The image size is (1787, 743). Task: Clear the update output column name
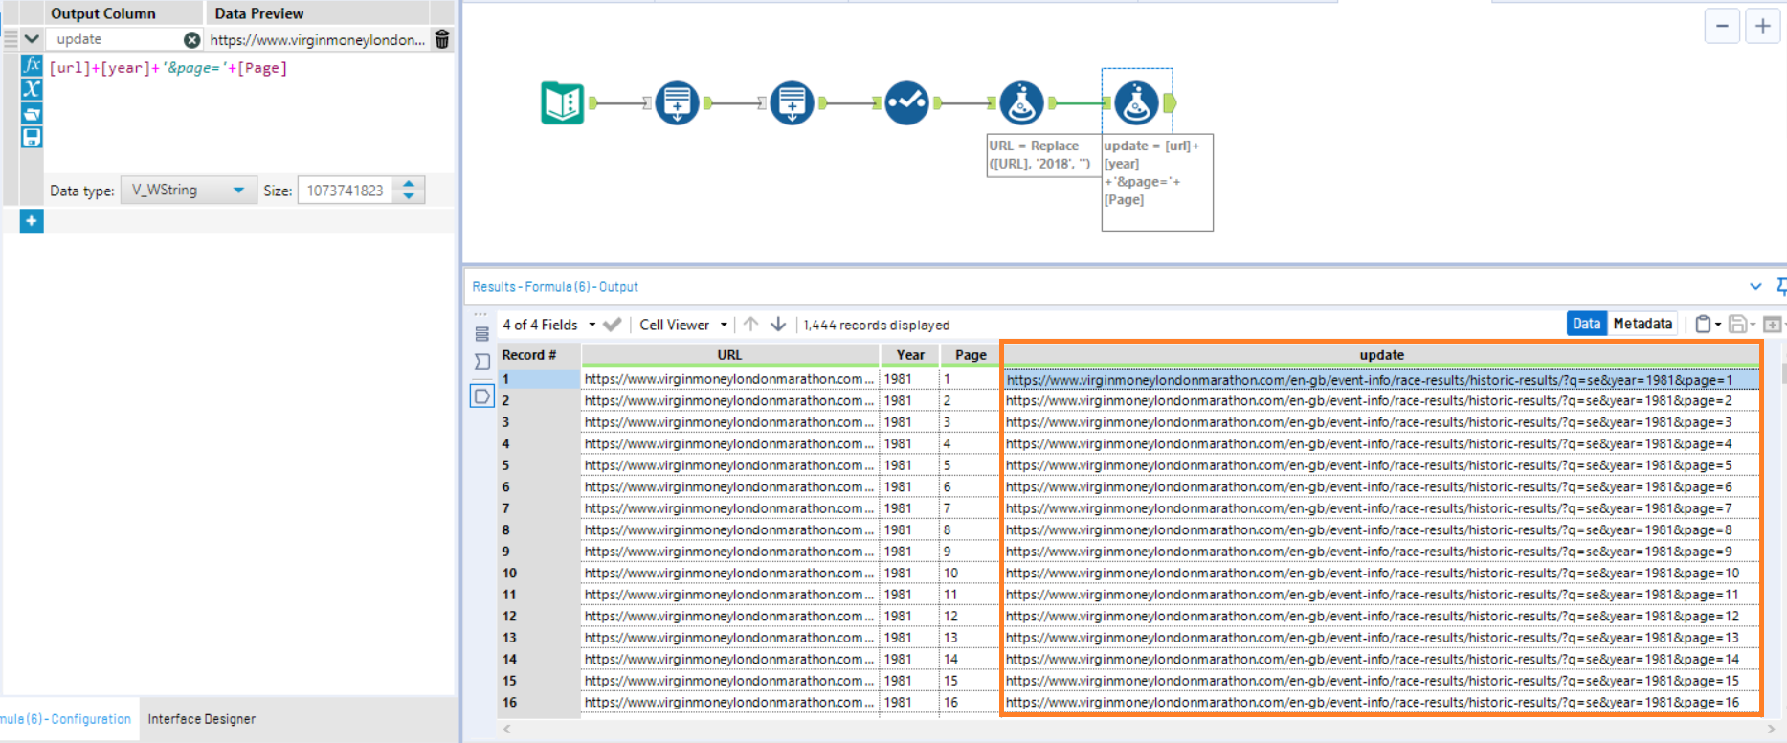[x=191, y=39]
